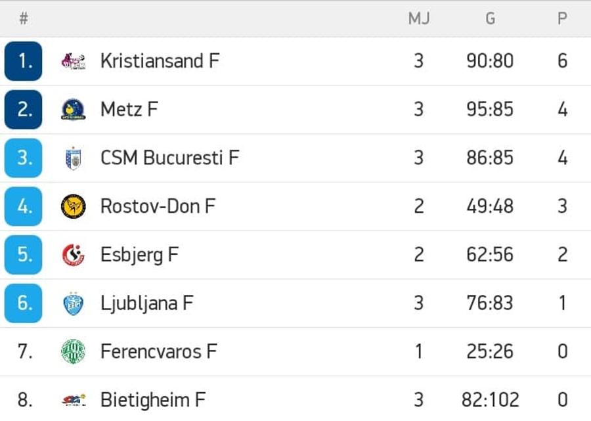This screenshot has width=591, height=421.
Task: Sort table by MJ column header
Action: [419, 18]
